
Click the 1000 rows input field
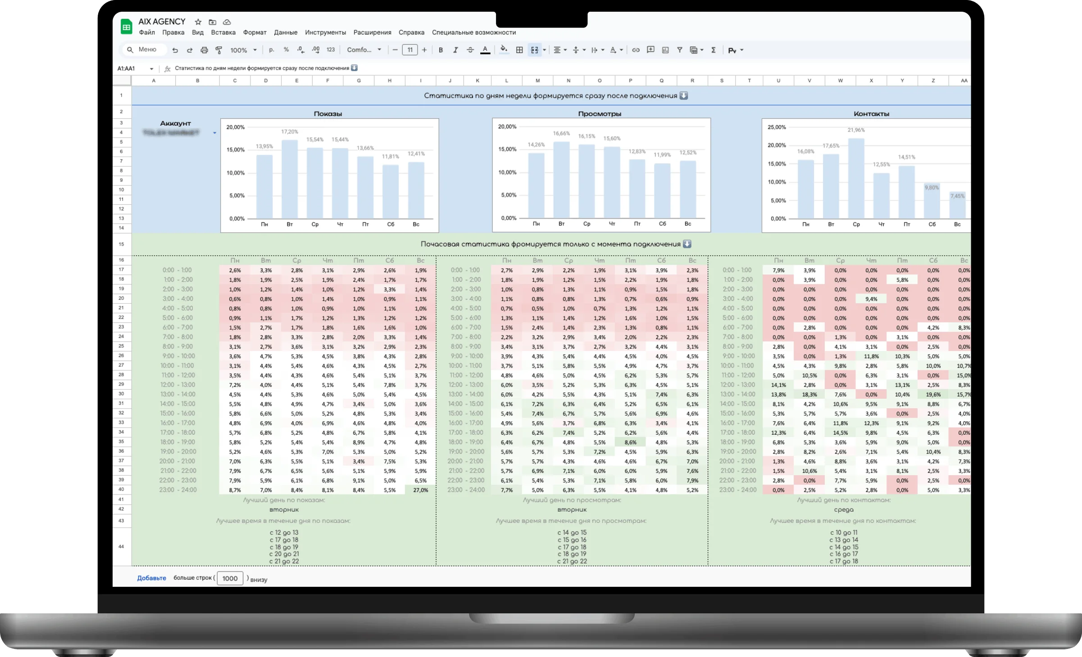[x=230, y=578]
